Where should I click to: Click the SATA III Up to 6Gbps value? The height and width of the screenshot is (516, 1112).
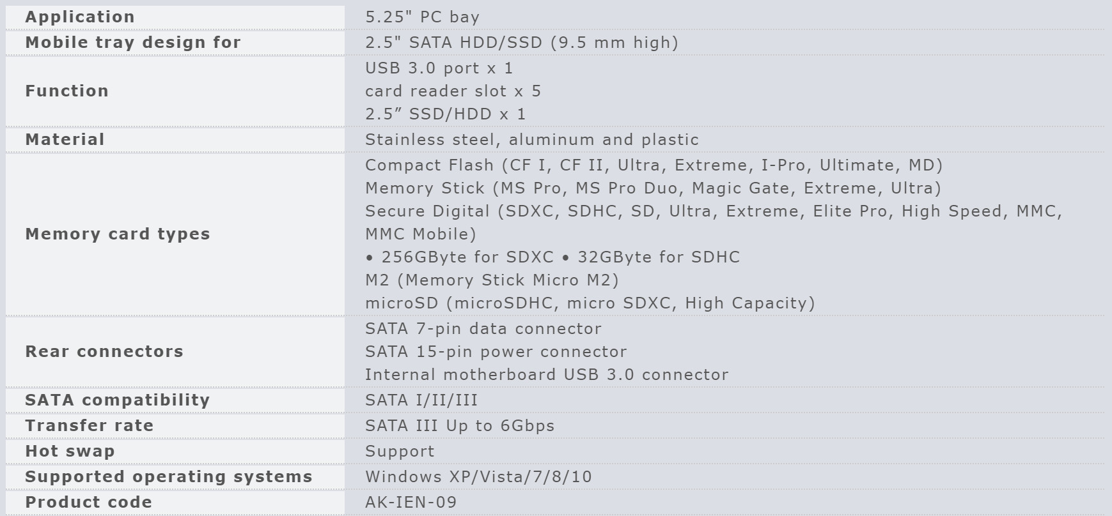click(460, 426)
